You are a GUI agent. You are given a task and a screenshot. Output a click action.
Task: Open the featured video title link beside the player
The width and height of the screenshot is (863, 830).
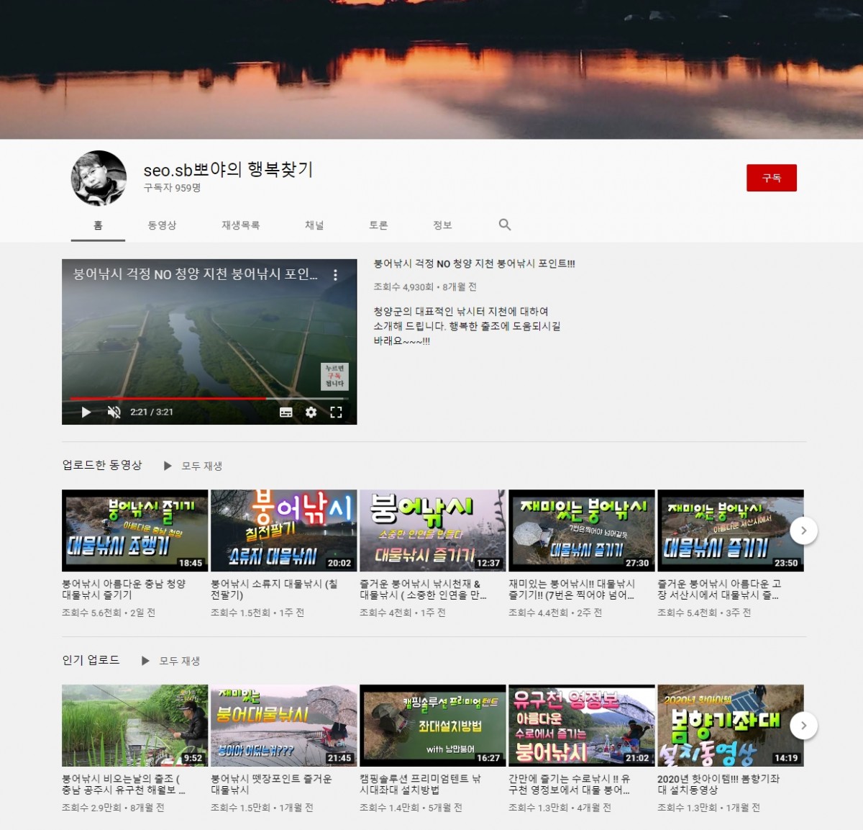point(474,264)
